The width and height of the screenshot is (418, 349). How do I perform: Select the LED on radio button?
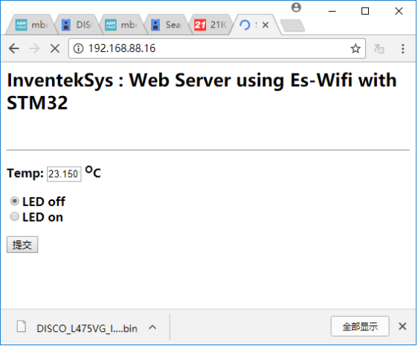15,217
